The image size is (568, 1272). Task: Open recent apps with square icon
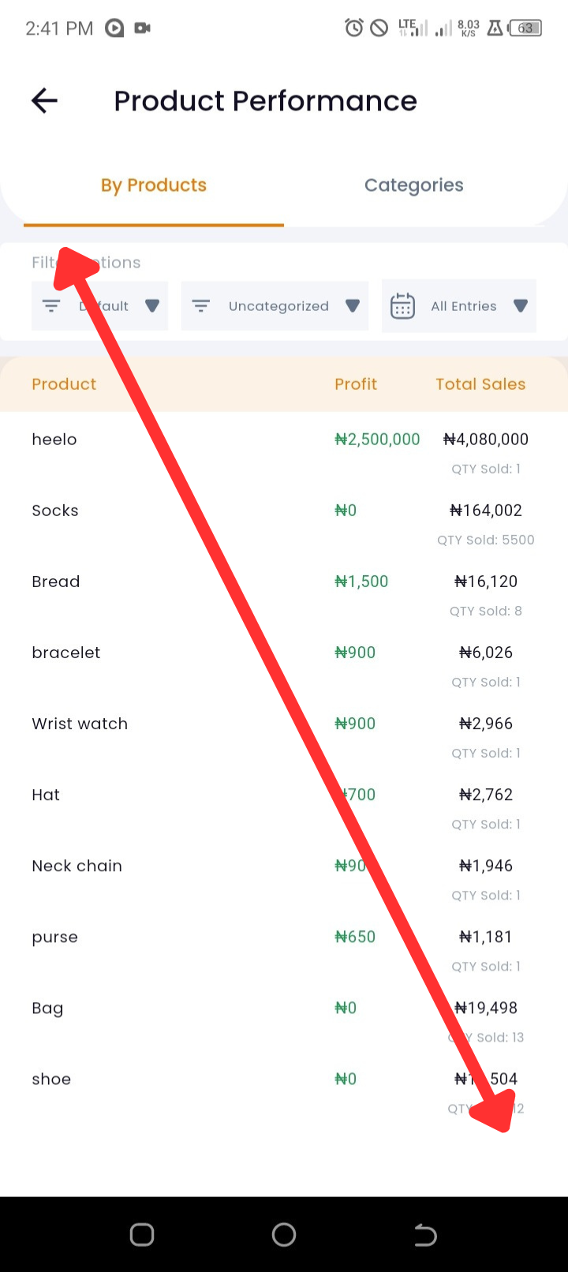(142, 1235)
